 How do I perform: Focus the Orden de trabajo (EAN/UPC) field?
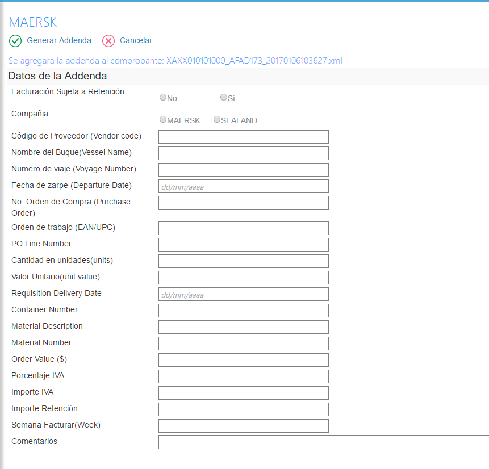pos(244,228)
